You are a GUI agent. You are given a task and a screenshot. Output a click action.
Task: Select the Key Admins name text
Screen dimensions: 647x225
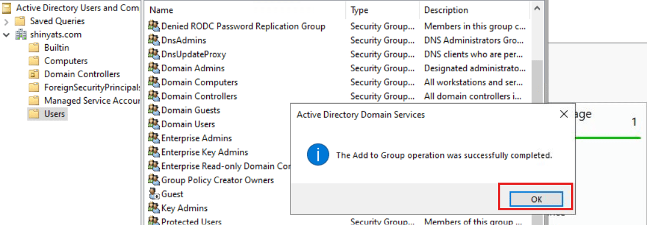click(x=184, y=209)
